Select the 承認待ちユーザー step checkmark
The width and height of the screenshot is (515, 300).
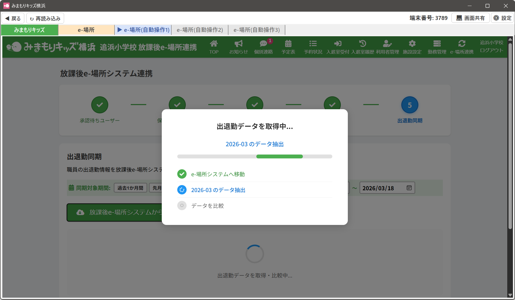coord(100,105)
